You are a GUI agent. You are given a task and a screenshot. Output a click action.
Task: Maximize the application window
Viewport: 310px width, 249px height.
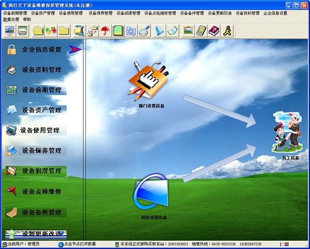point(297,6)
